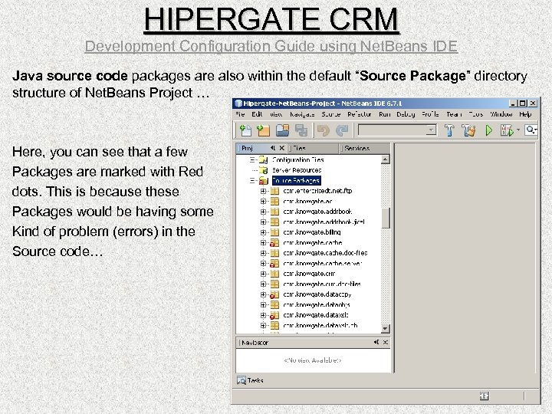Viewport: 552px width, 414px height.
Task: Click the projects tree scroll up arrow
Action: click(385, 159)
